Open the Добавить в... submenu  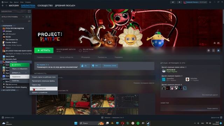click(x=20, y=73)
